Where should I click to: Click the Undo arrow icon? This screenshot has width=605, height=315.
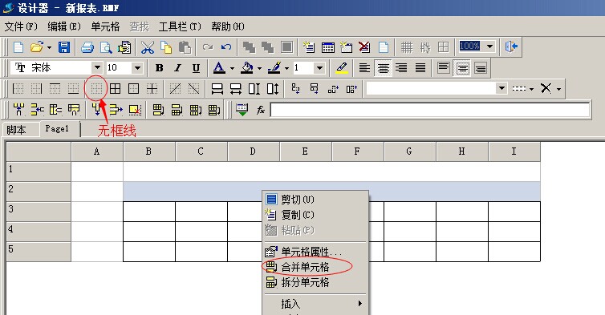click(226, 47)
